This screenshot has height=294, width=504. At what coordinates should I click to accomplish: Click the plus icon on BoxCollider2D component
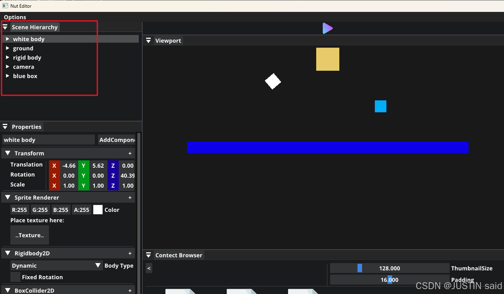130,290
